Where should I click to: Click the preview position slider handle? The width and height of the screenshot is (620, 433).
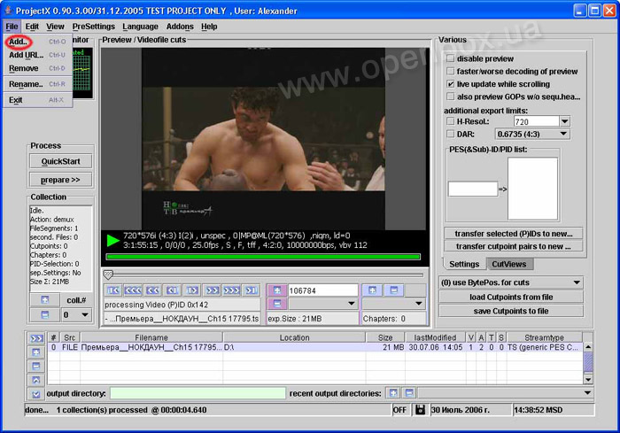(108, 274)
